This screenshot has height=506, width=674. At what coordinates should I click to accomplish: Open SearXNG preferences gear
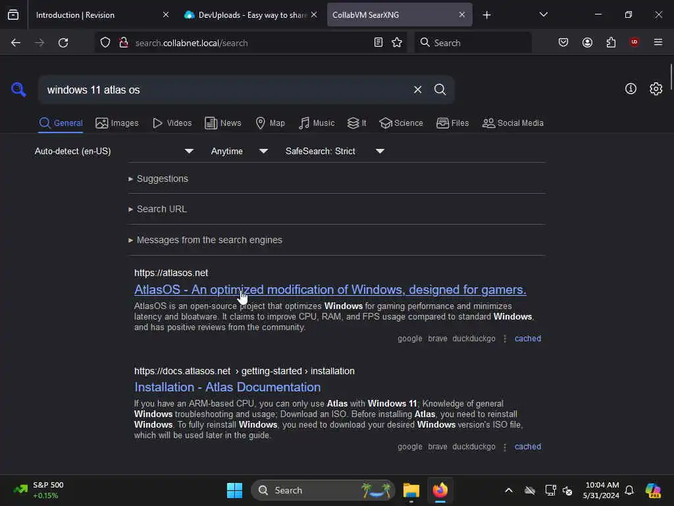[x=656, y=89]
